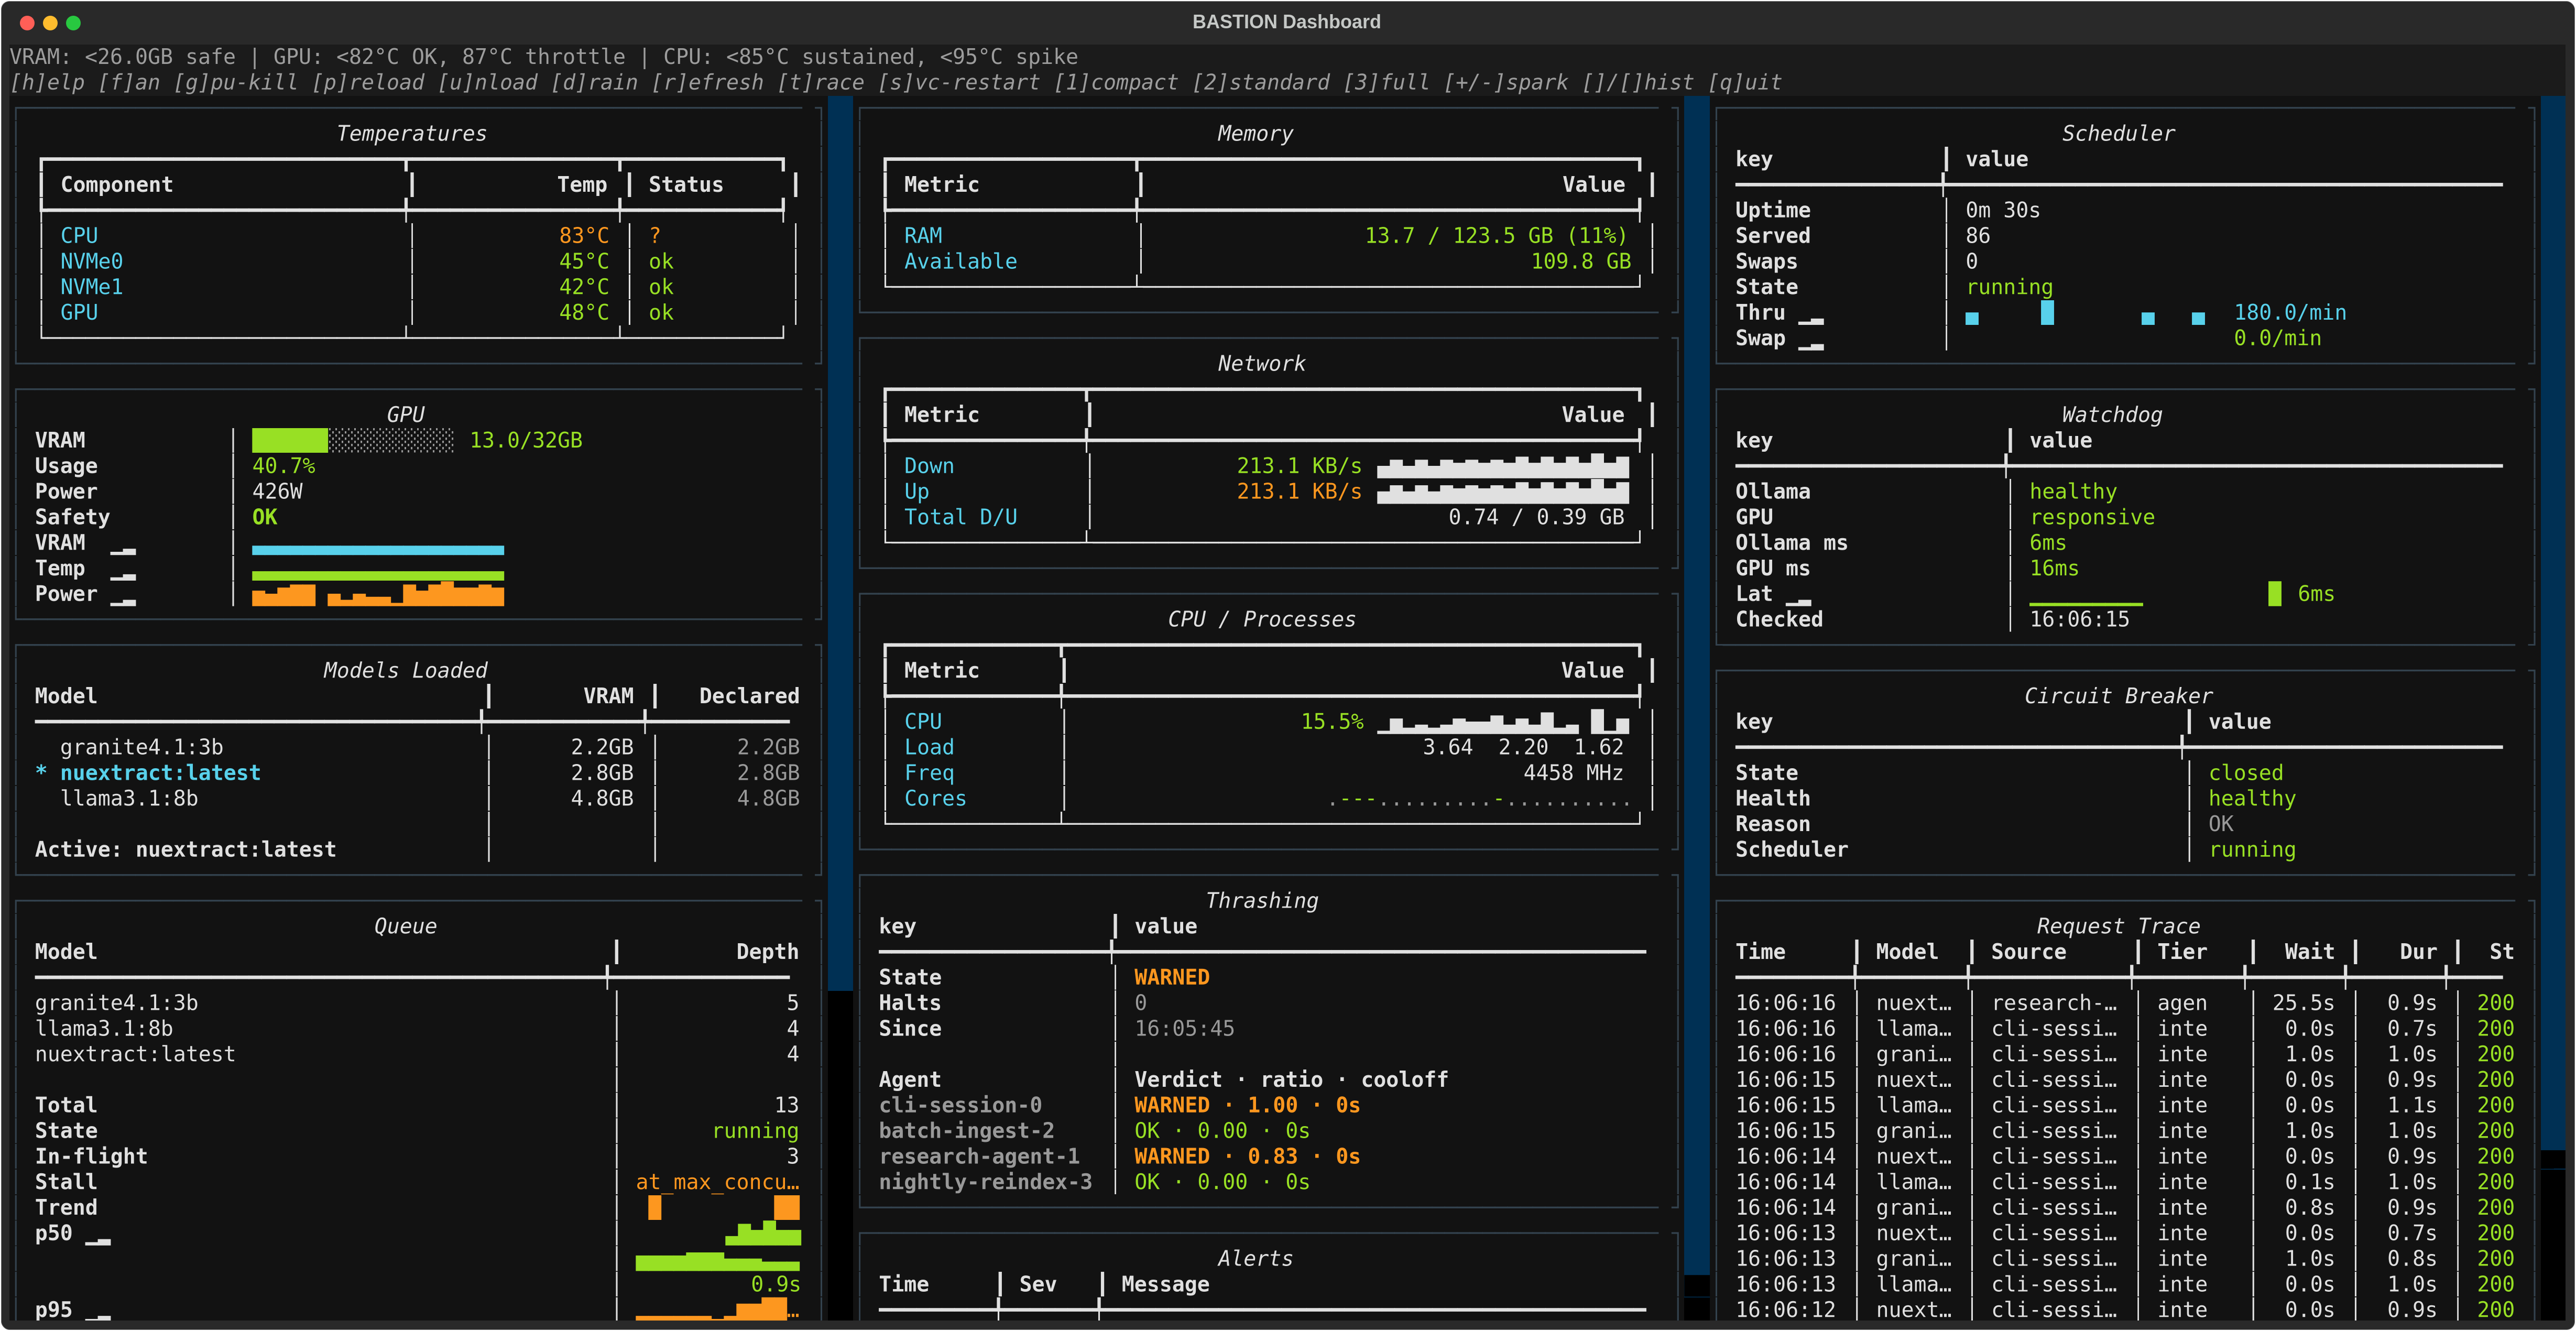Click the Circuit Breaker Reason OK value

pos(2221,824)
